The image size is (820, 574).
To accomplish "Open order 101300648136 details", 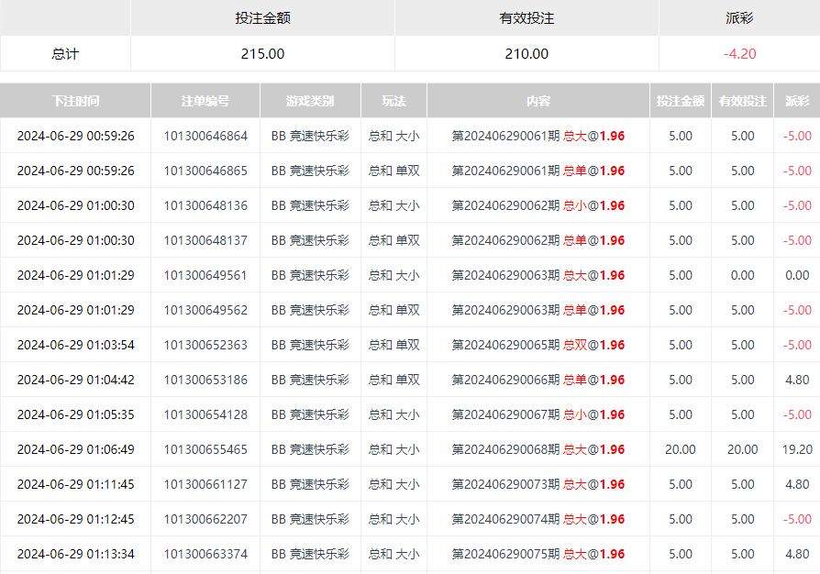I will click(x=205, y=205).
